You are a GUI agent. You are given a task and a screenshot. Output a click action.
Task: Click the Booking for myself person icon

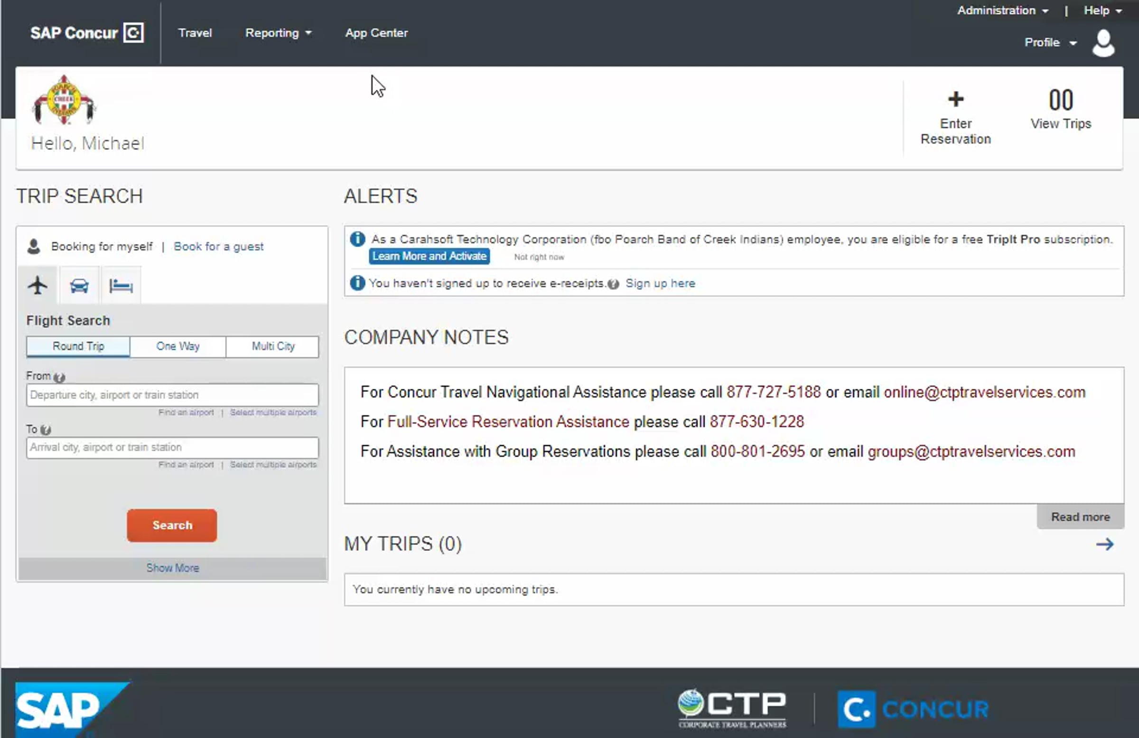(34, 246)
